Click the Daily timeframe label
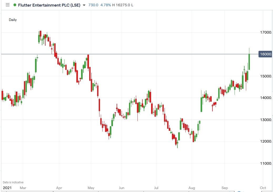Image resolution: width=273 pixels, height=192 pixels. [x=12, y=20]
